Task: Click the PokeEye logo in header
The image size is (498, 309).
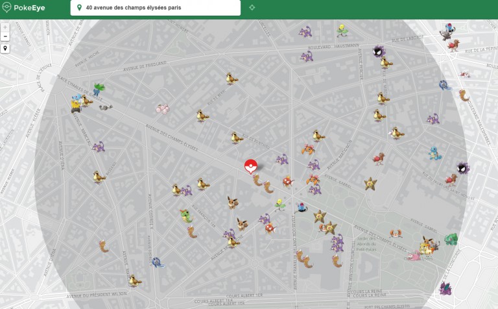Action: (24, 8)
